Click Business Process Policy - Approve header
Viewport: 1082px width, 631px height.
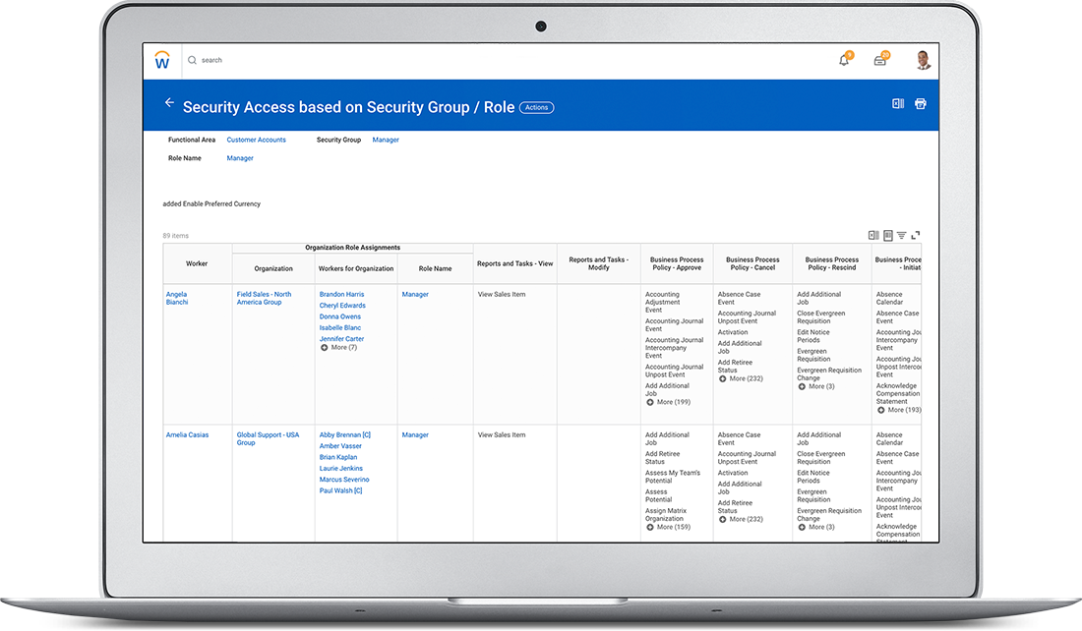[677, 263]
